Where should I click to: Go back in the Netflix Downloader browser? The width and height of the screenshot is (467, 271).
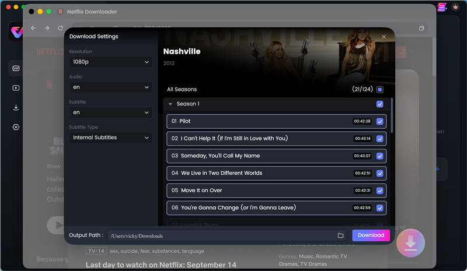pyautogui.click(x=33, y=28)
